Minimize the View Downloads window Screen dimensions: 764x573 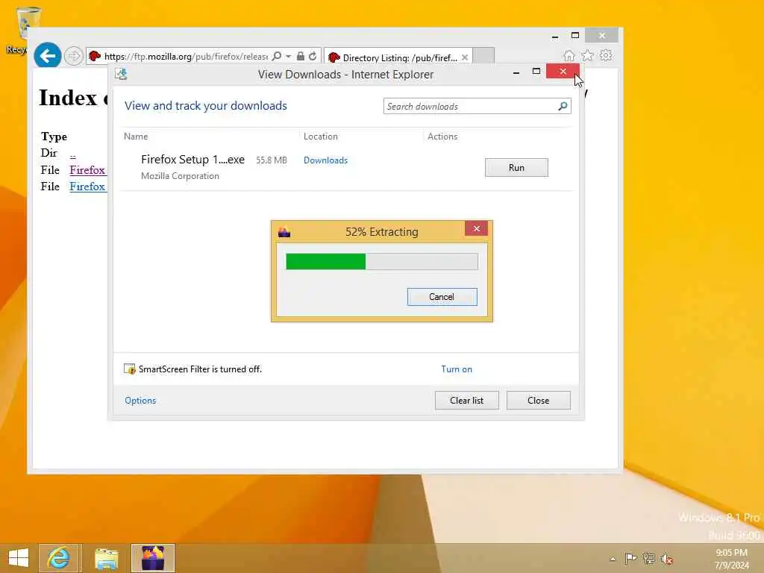[516, 72]
